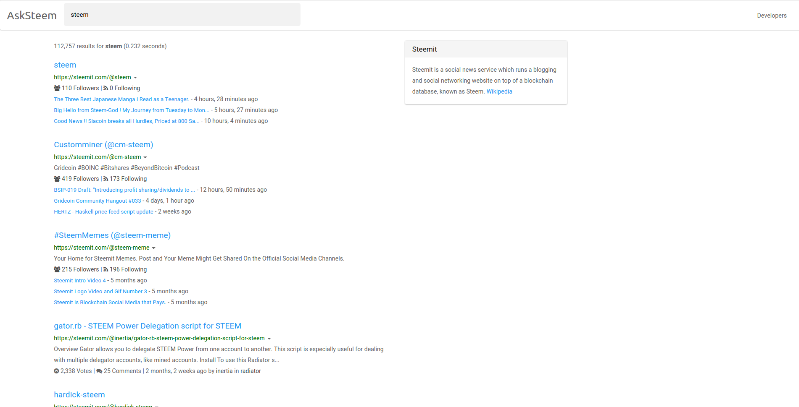The height and width of the screenshot is (407, 799).
Task: Open Wikipedia link in Steemit card
Action: click(x=499, y=91)
